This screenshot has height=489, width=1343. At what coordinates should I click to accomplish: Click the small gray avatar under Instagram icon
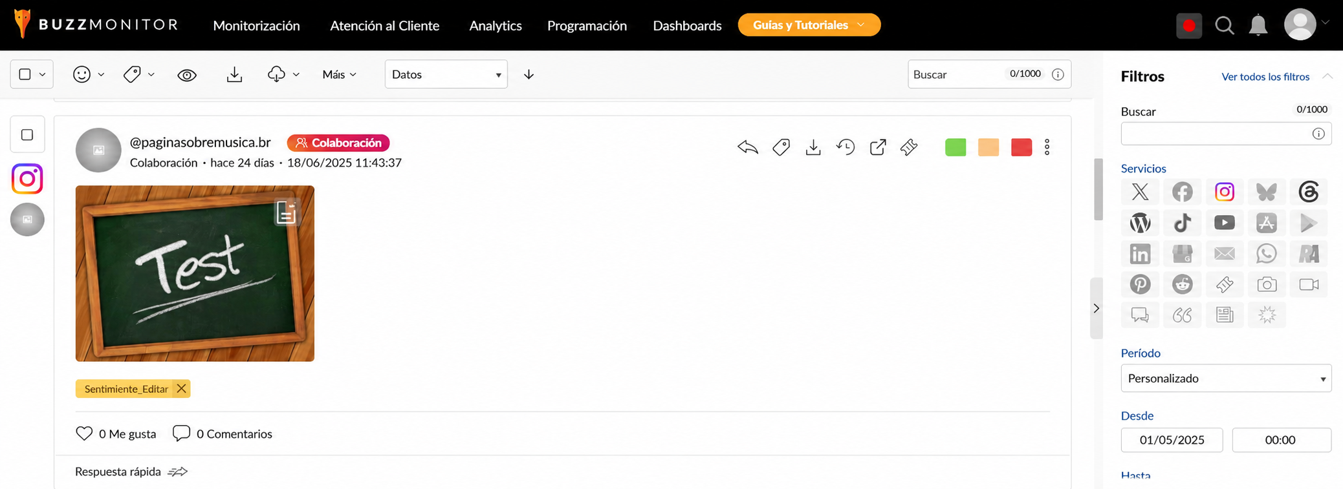pyautogui.click(x=27, y=220)
